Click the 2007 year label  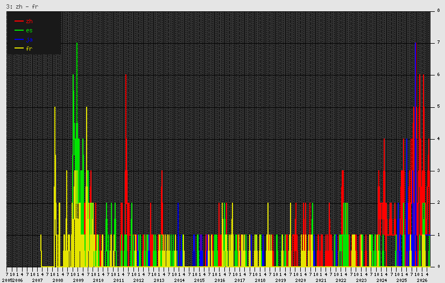tap(37, 280)
